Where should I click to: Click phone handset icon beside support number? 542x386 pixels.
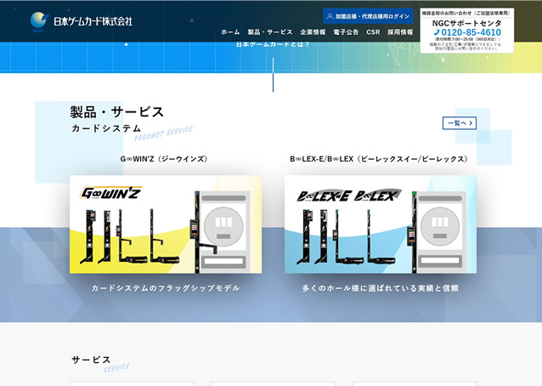click(437, 32)
